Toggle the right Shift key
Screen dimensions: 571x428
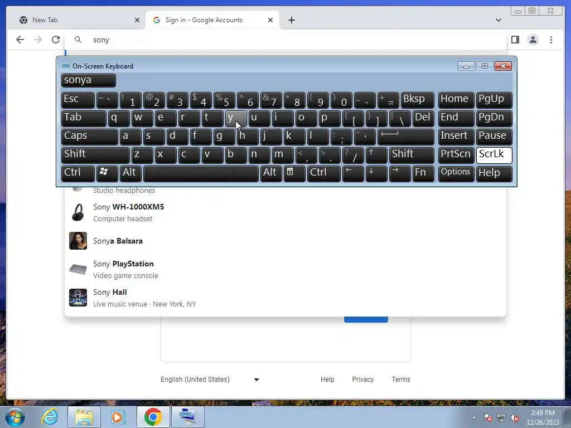pos(412,155)
